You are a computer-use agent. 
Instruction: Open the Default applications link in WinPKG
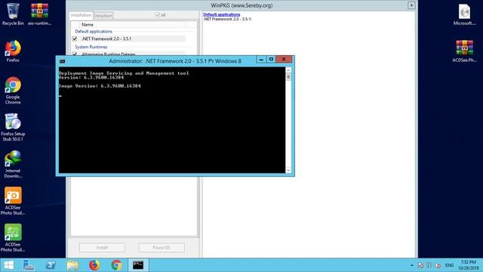pyautogui.click(x=221, y=14)
